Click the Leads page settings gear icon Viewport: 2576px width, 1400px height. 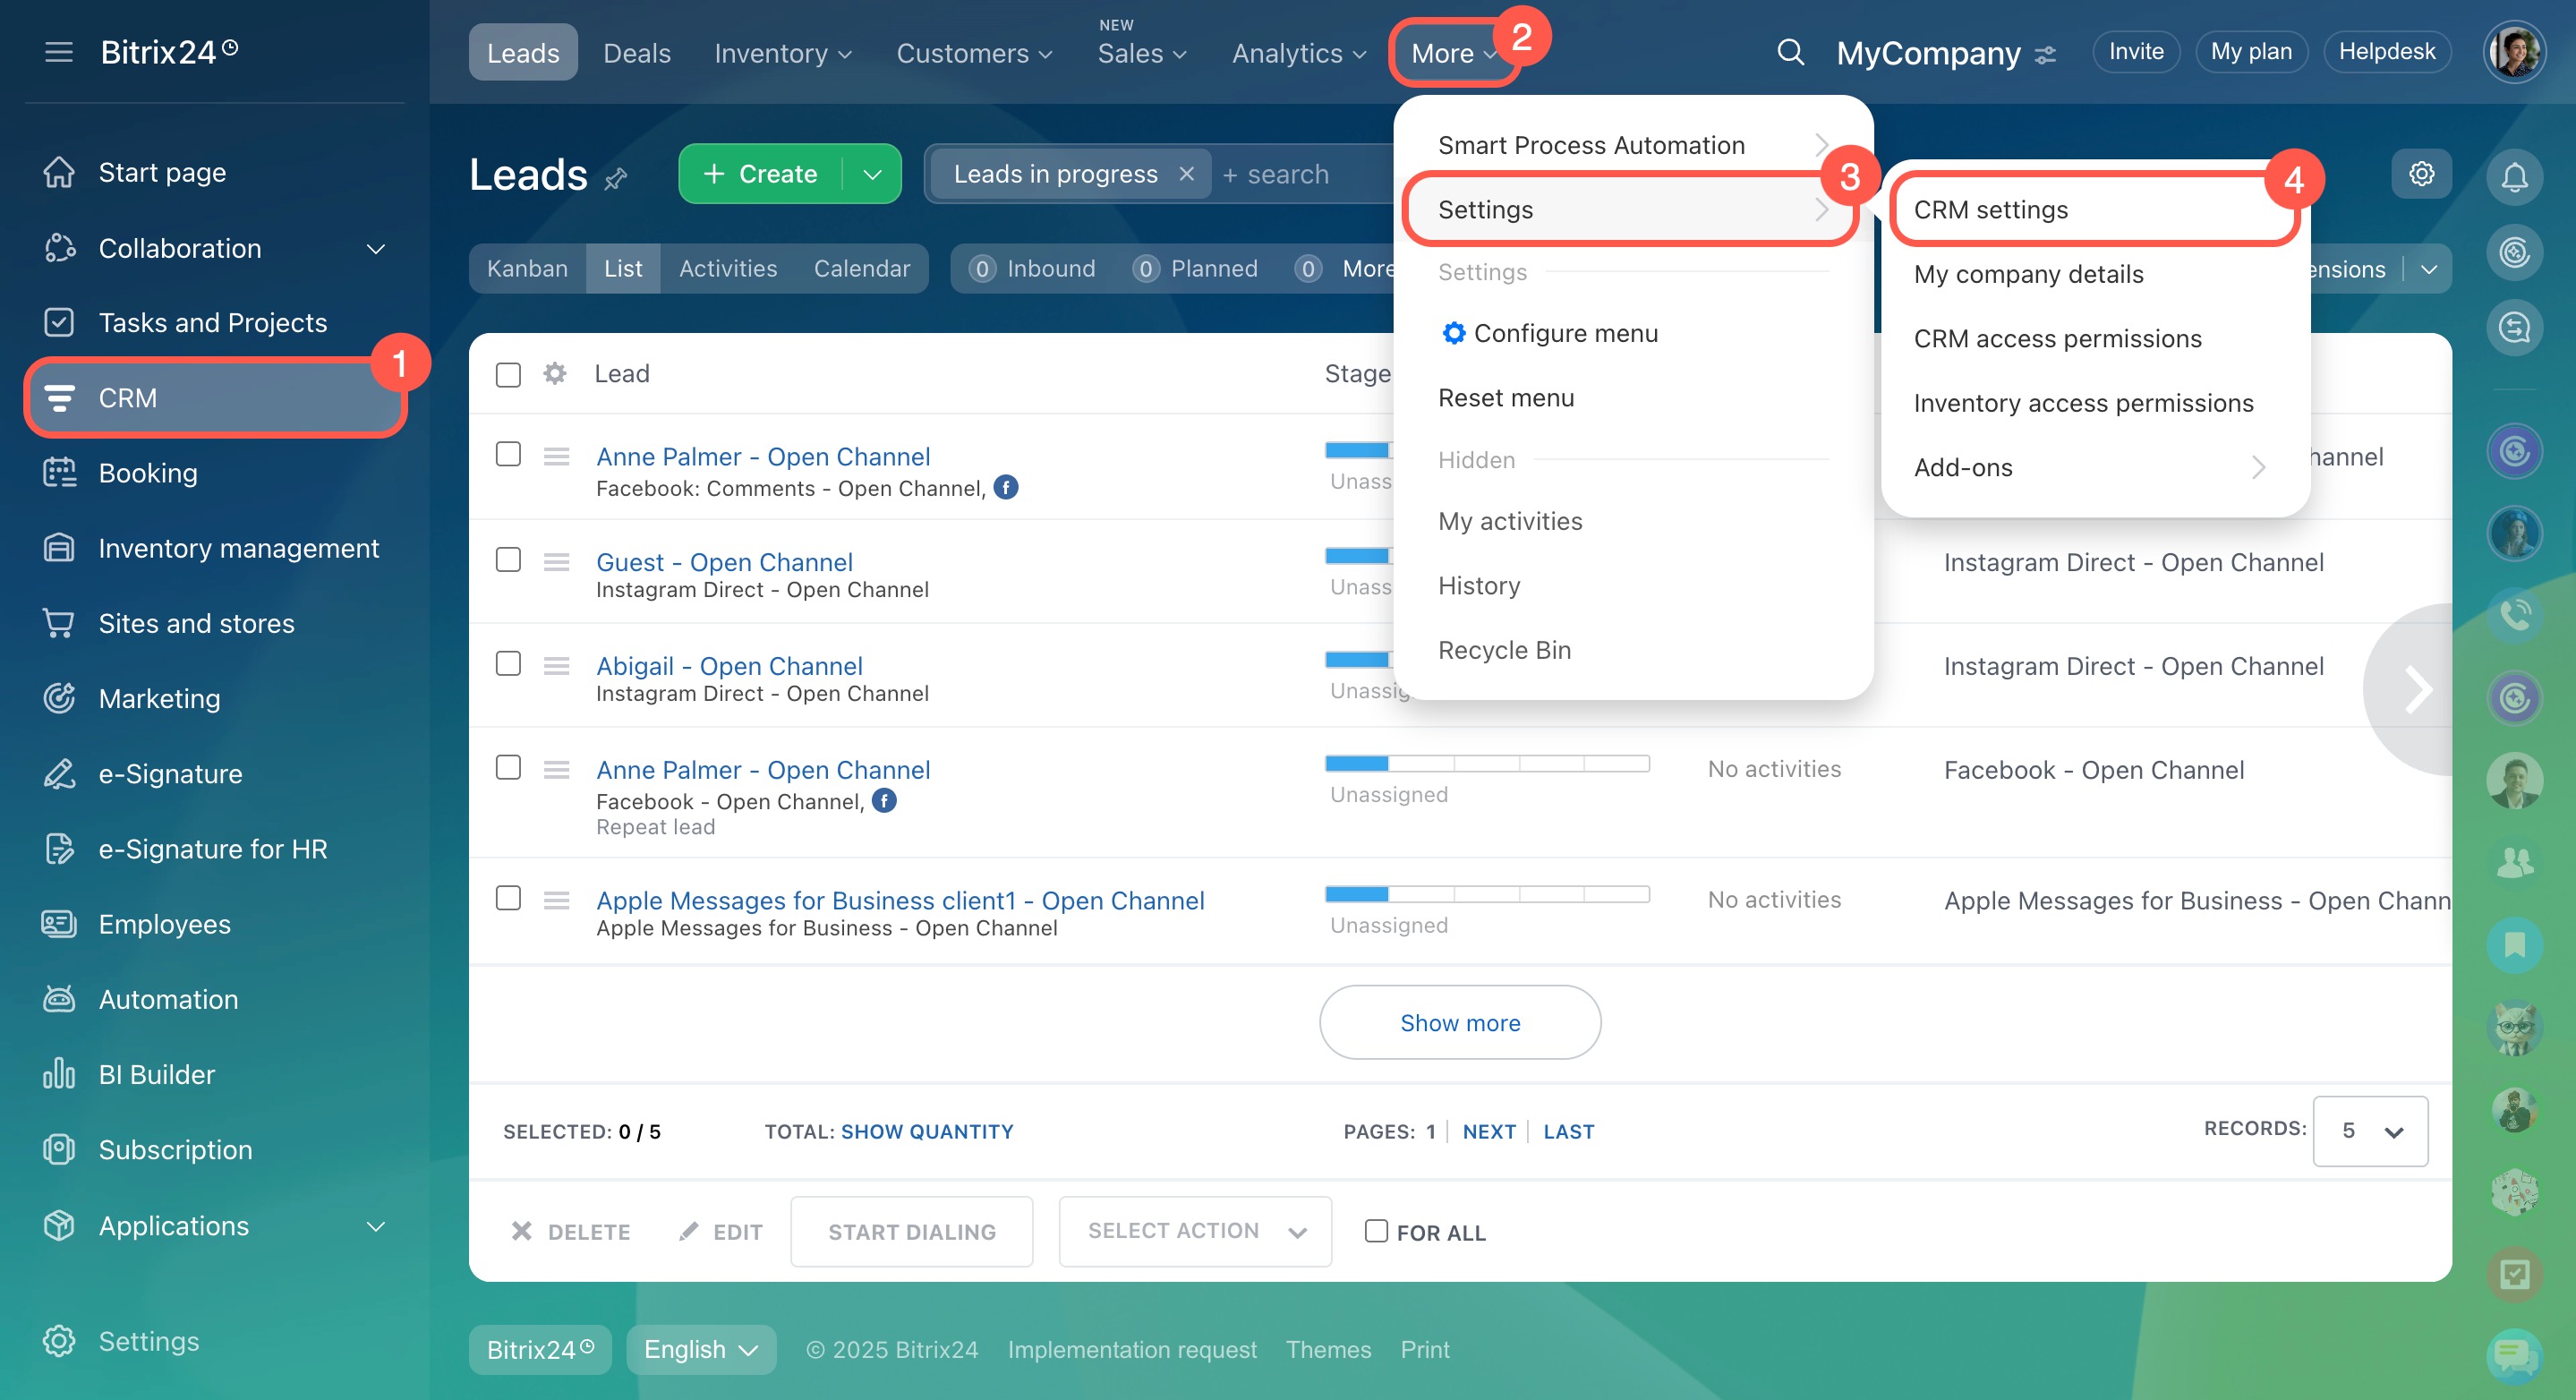[x=2421, y=174]
